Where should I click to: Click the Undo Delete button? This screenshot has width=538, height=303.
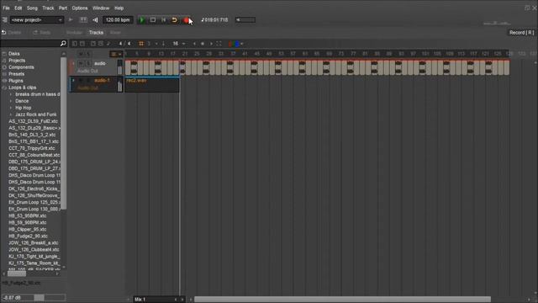[11, 32]
